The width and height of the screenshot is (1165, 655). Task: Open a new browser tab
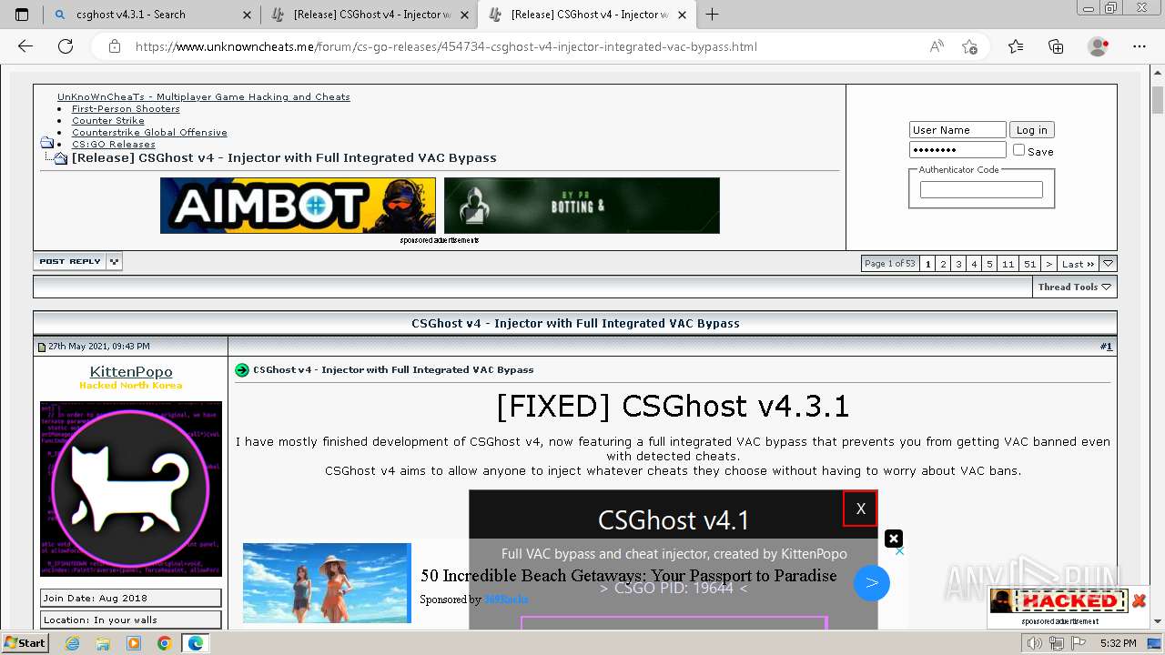pyautogui.click(x=712, y=15)
